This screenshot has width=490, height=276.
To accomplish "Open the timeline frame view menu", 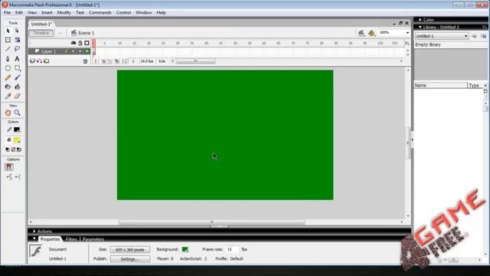I will (x=407, y=43).
